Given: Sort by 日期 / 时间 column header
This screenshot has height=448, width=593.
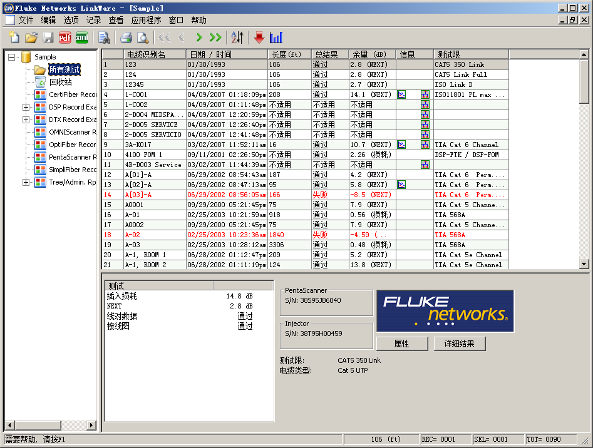Looking at the screenshot, I should point(227,55).
